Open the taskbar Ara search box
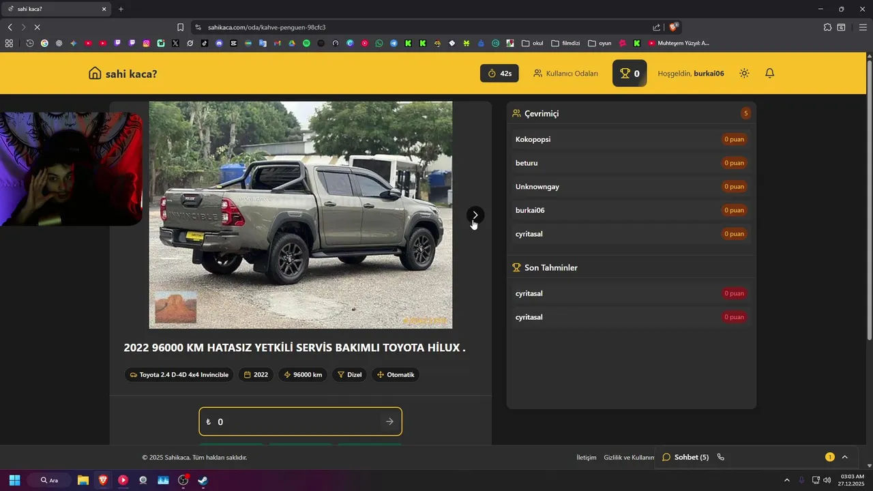The image size is (873, 491). 50,480
